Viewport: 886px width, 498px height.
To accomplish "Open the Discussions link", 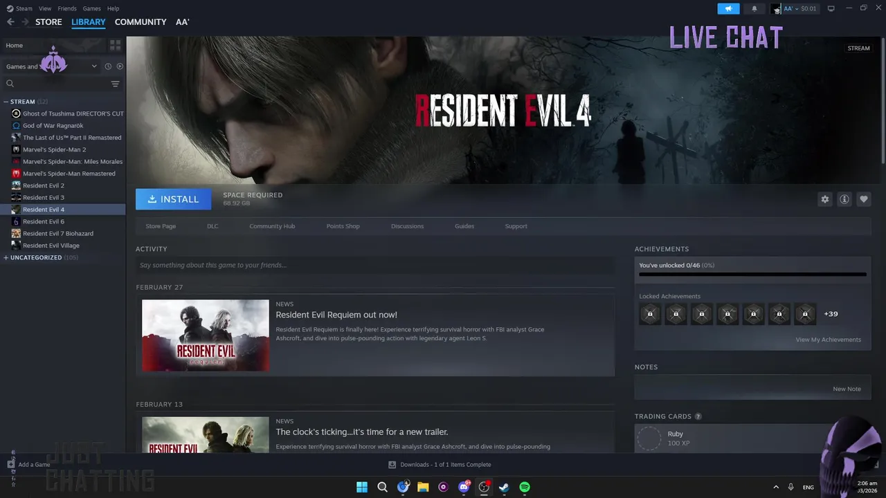I will coord(407,226).
